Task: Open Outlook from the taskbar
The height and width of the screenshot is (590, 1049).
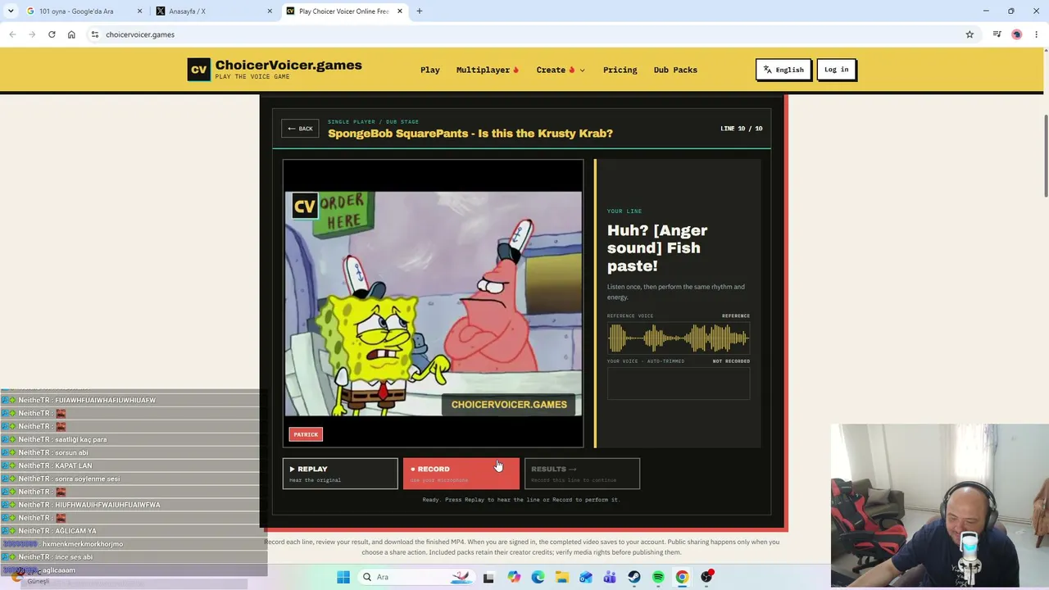Action: click(x=586, y=577)
